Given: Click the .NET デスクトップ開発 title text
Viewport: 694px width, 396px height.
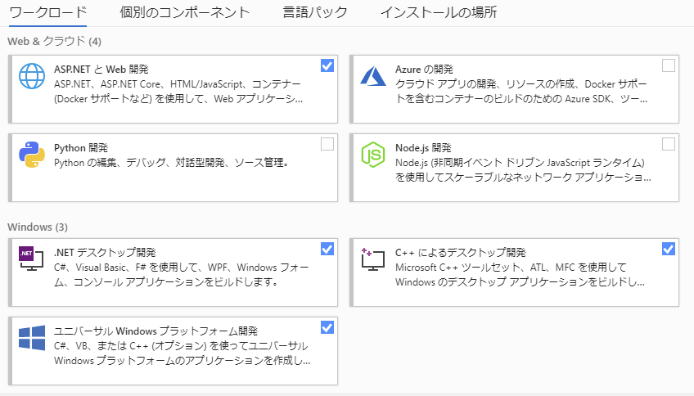Looking at the screenshot, I should pos(105,253).
